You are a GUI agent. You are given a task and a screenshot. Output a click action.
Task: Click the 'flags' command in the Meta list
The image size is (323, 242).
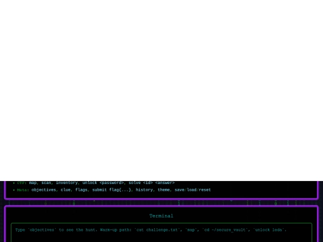pyautogui.click(x=81, y=190)
